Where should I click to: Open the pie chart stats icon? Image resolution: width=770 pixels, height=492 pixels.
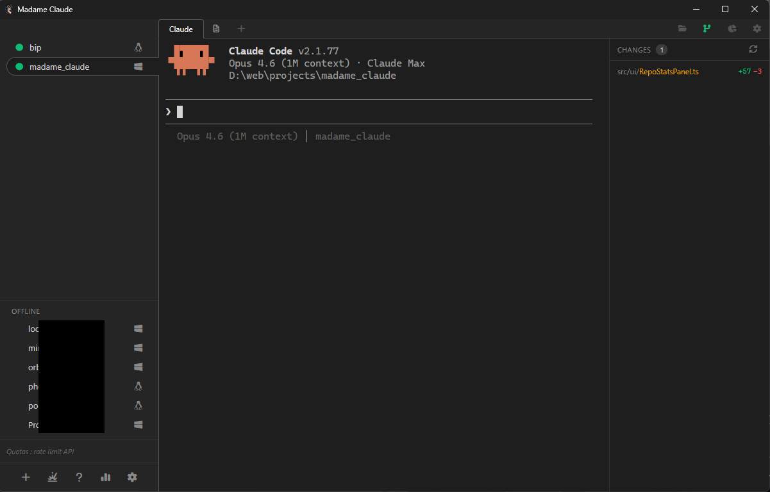tap(732, 28)
